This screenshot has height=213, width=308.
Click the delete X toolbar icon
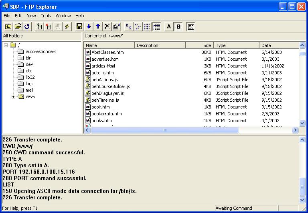[107, 27]
